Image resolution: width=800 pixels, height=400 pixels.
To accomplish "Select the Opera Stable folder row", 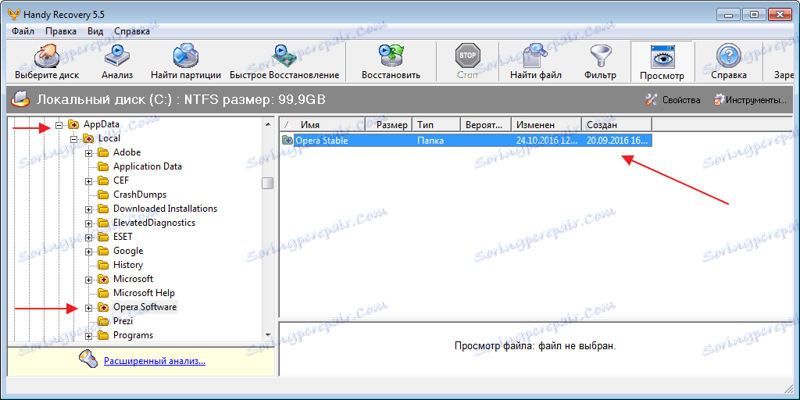I will click(466, 141).
